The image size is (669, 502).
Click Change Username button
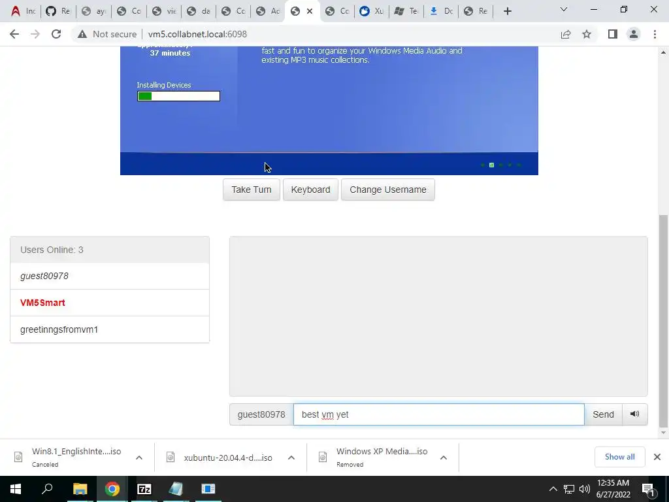388,190
